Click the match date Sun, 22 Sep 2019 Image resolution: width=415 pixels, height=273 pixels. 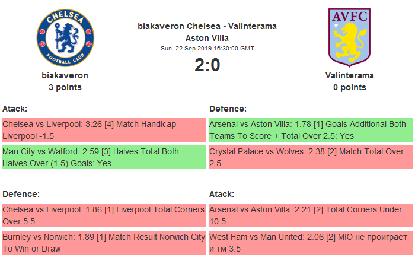(x=207, y=48)
